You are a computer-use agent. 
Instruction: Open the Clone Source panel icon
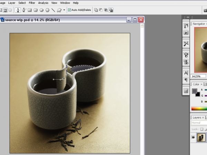(x=186, y=62)
